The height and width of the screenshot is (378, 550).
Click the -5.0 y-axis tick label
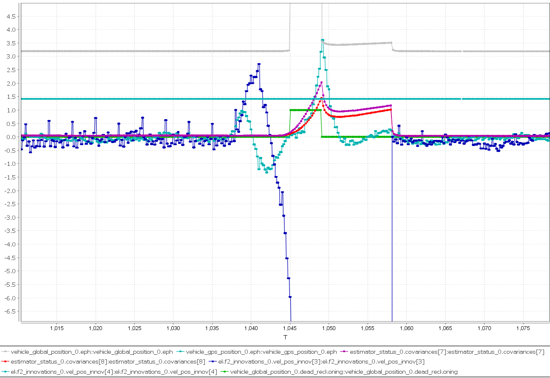[x=11, y=271]
